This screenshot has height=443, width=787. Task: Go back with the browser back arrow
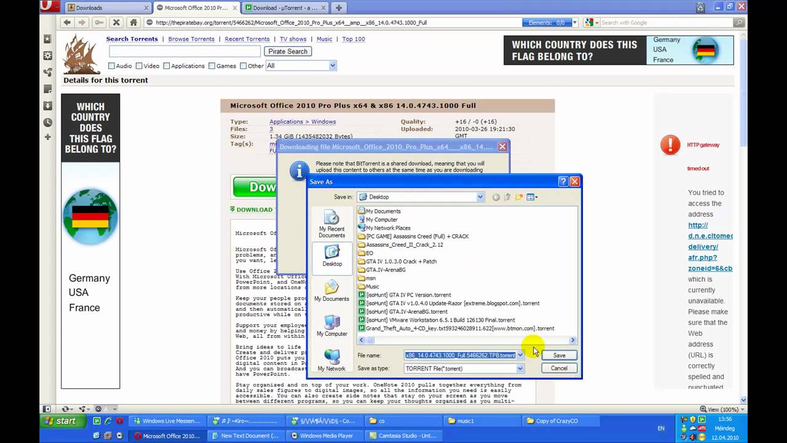pyautogui.click(x=67, y=22)
